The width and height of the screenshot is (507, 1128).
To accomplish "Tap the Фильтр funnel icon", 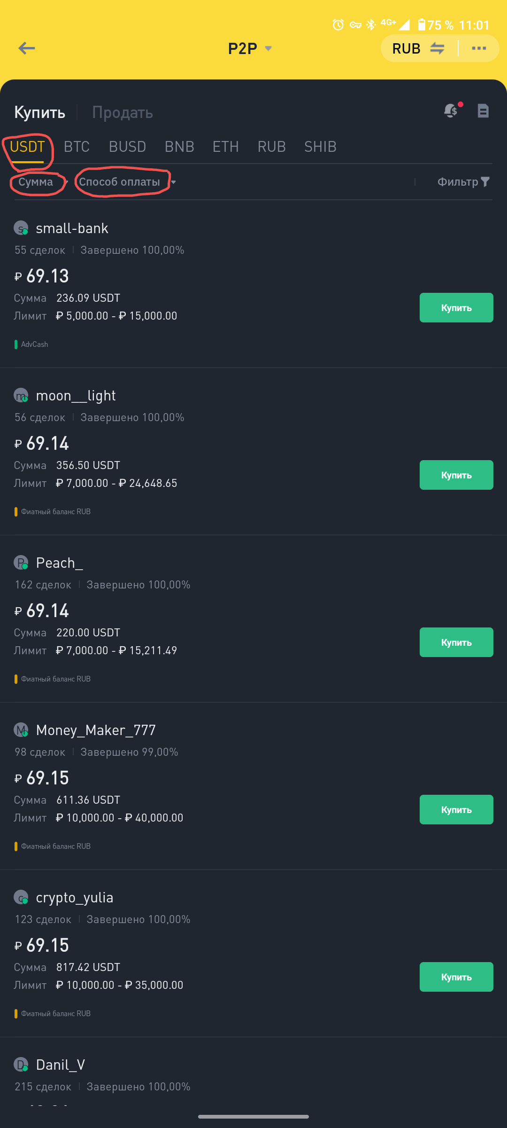I will [485, 182].
